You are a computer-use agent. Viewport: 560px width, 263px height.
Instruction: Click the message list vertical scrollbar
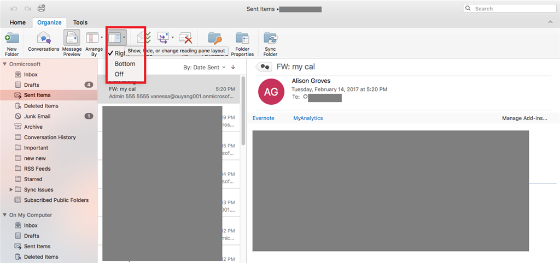243,110
